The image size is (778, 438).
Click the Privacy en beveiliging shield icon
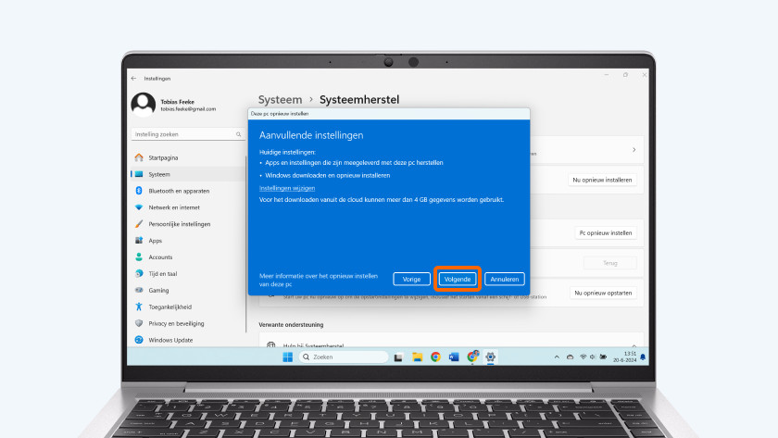coord(139,324)
